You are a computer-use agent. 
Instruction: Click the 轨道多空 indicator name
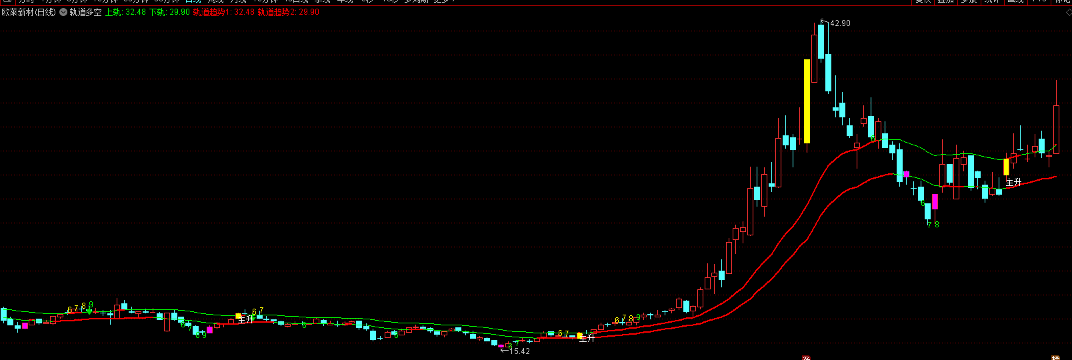(x=85, y=12)
